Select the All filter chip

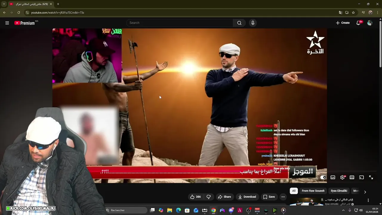(x=294, y=191)
